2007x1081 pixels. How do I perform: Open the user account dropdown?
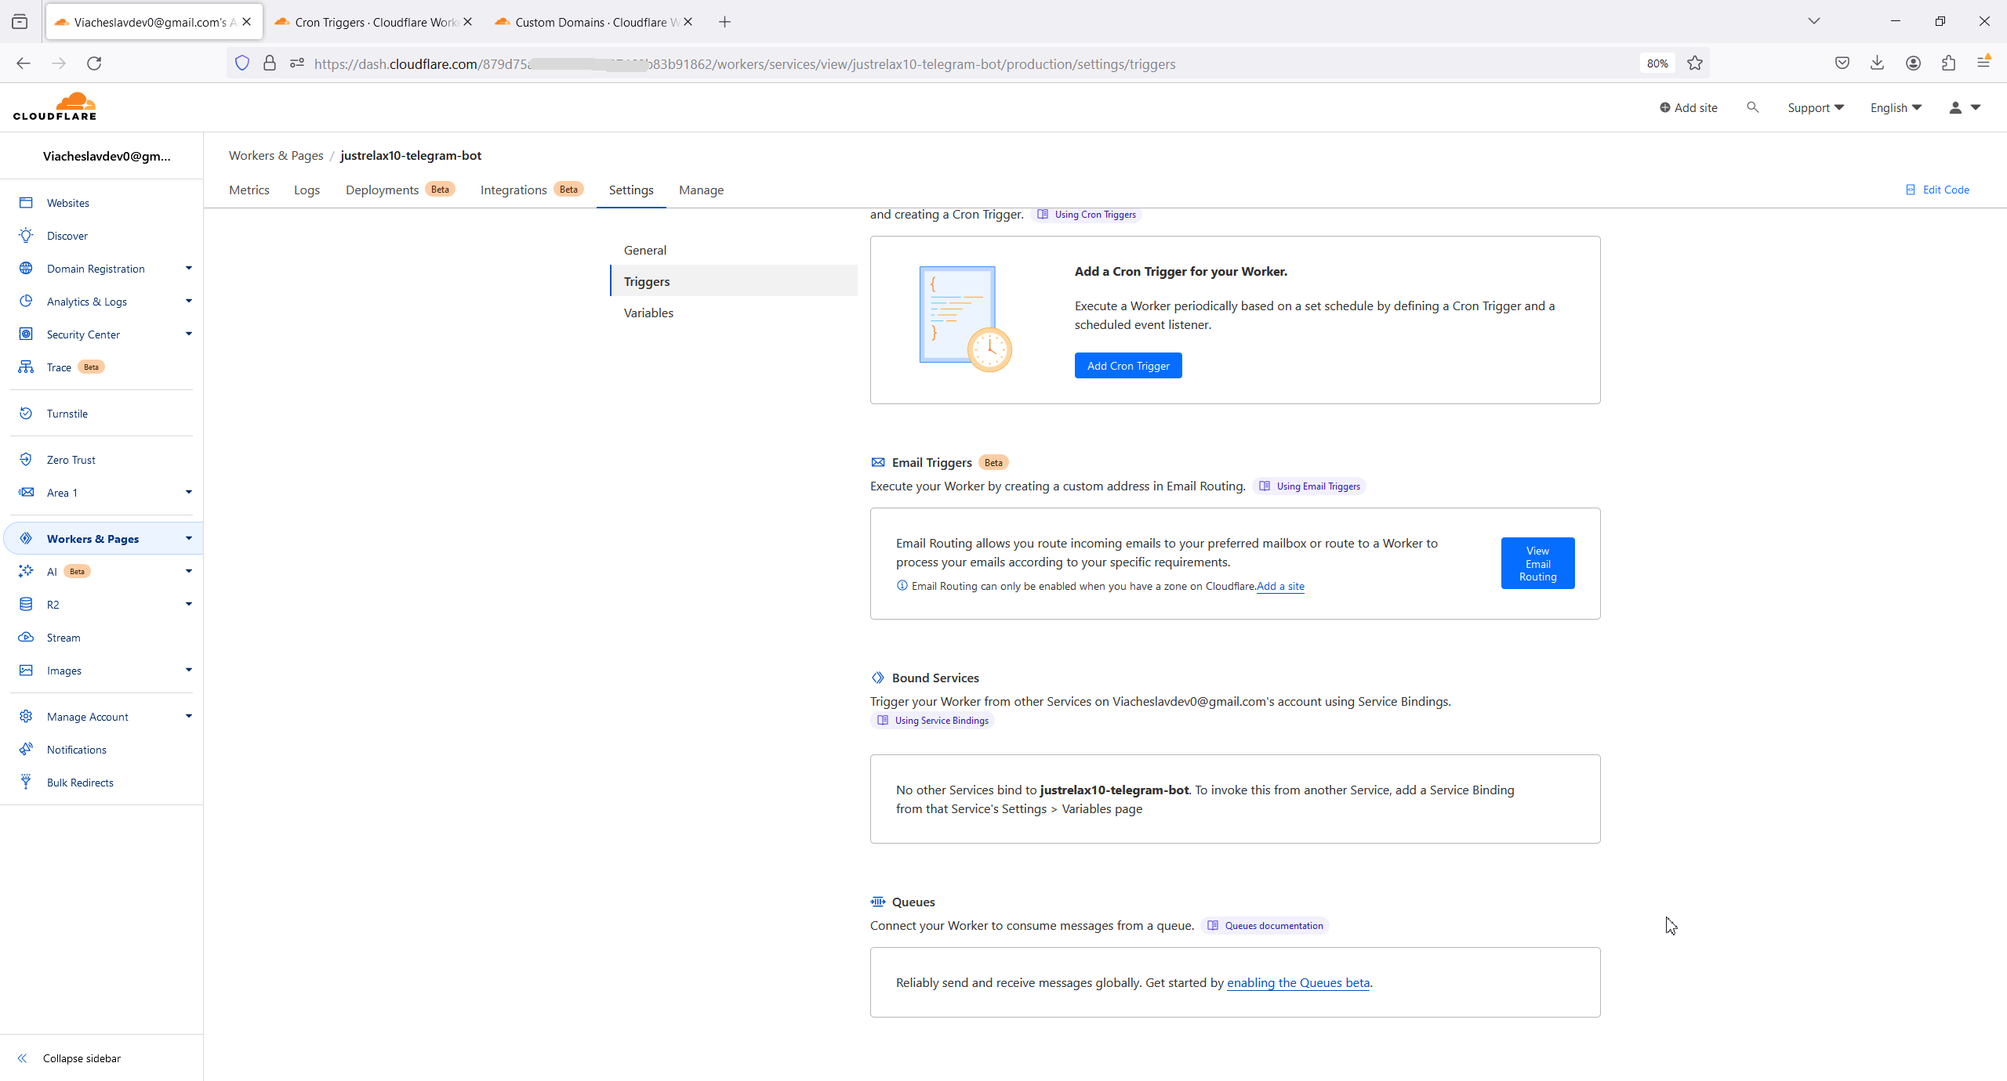[x=1965, y=108]
